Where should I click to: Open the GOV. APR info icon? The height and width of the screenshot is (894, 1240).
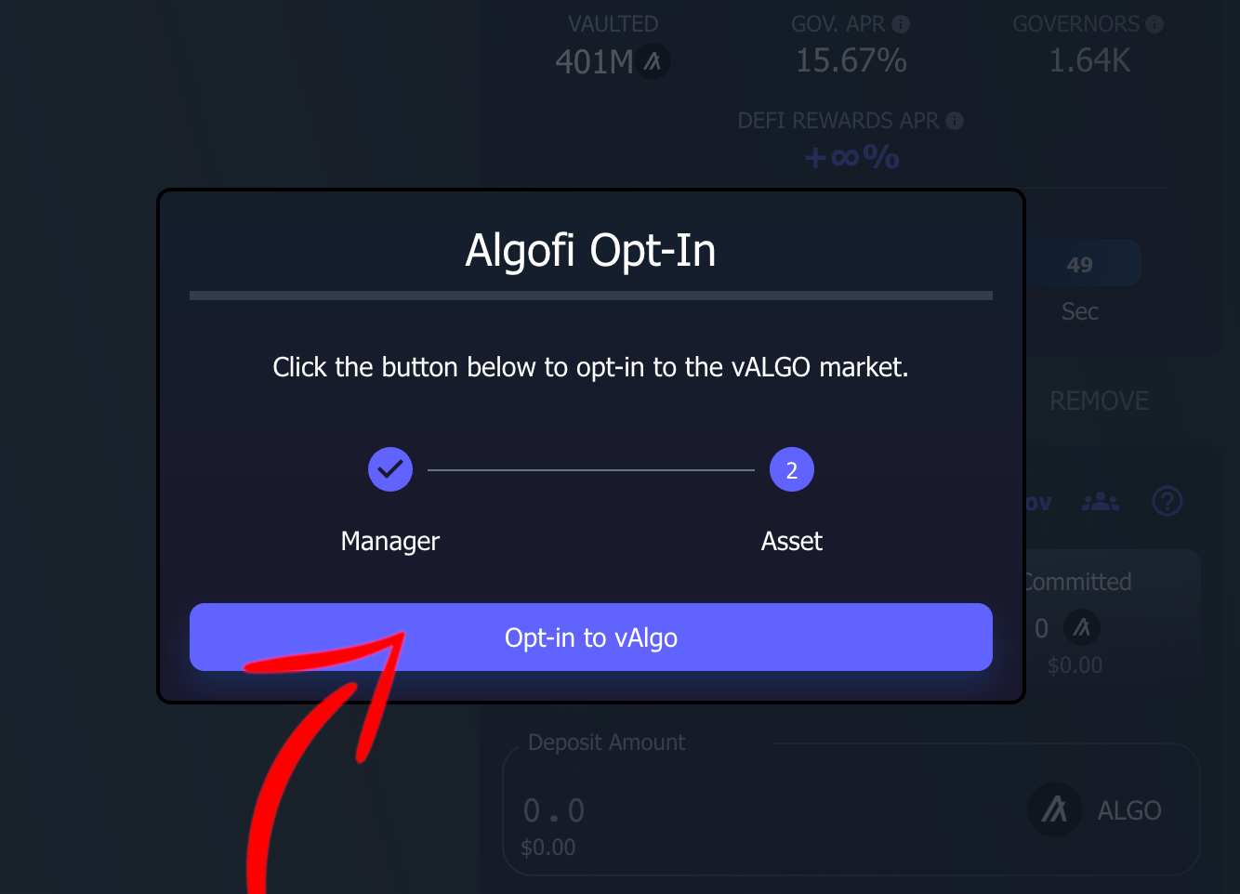click(x=901, y=24)
